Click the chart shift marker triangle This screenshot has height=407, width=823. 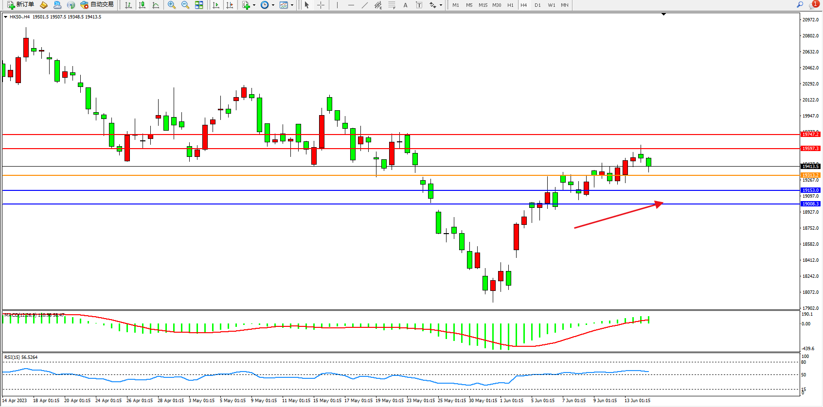pos(663,15)
